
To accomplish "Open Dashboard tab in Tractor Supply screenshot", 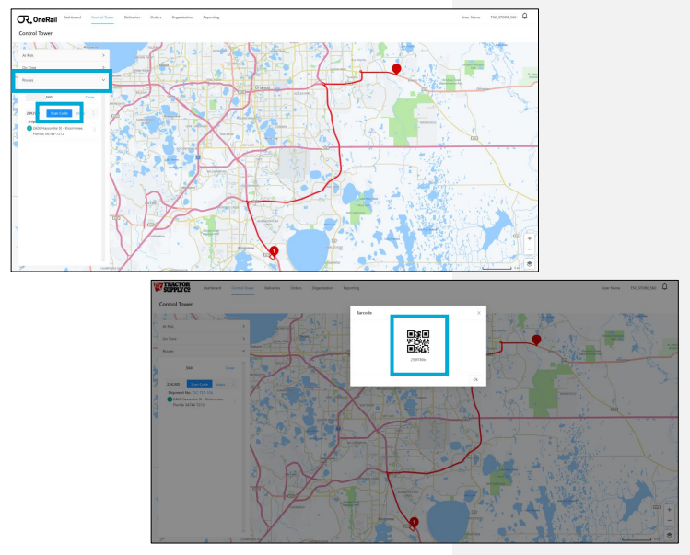I will coord(212,288).
